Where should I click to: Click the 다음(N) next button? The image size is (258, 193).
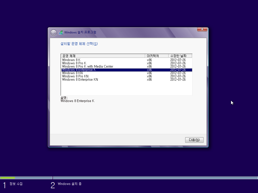pos(194,140)
